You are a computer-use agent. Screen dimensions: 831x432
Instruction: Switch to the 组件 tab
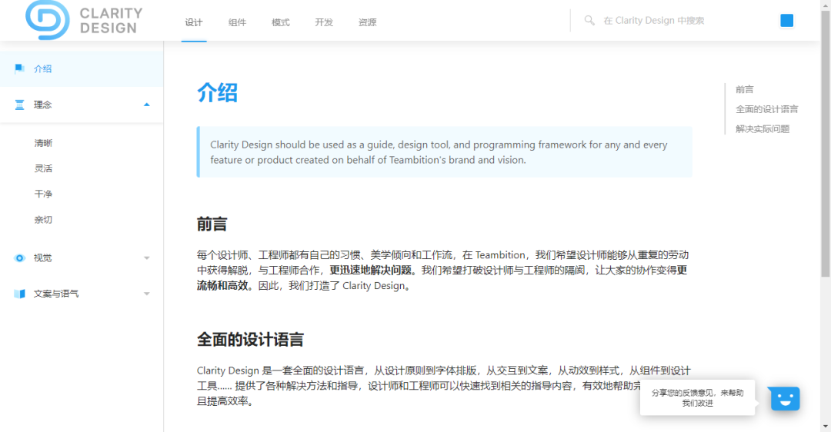pyautogui.click(x=237, y=22)
